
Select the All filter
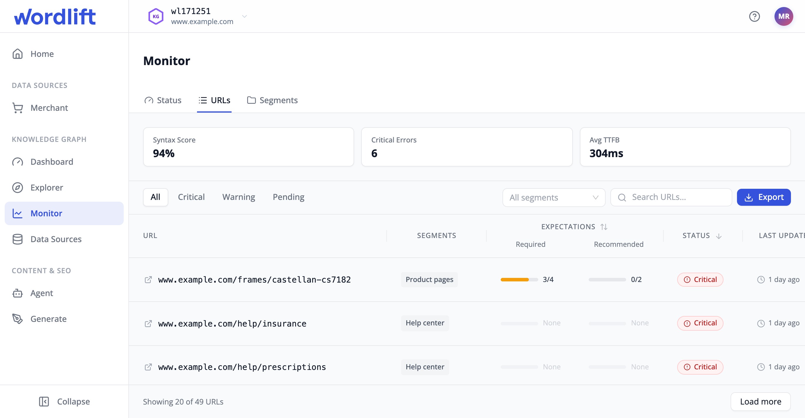[155, 197]
